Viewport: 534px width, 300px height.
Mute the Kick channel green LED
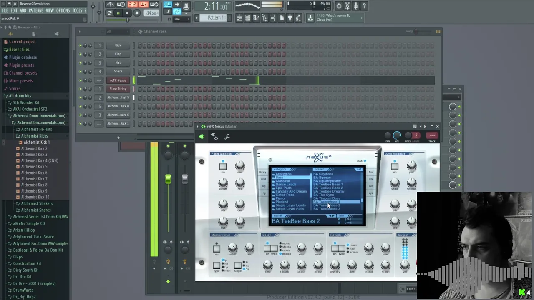pyautogui.click(x=81, y=45)
